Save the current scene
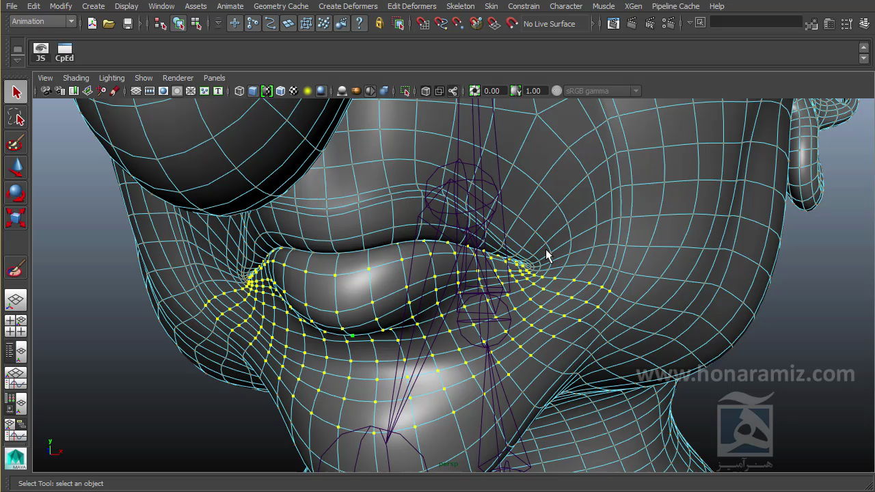 (x=127, y=24)
